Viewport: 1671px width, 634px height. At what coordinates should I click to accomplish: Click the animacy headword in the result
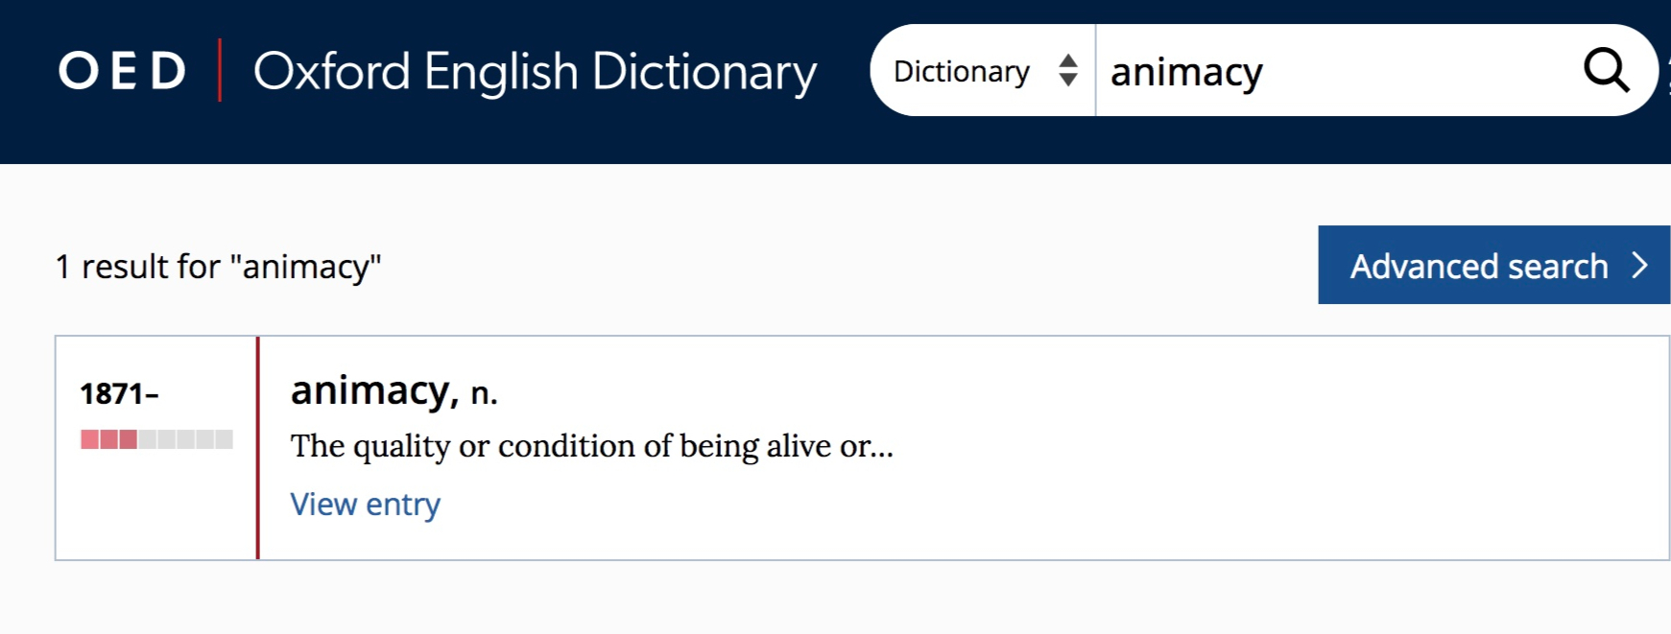(x=370, y=391)
